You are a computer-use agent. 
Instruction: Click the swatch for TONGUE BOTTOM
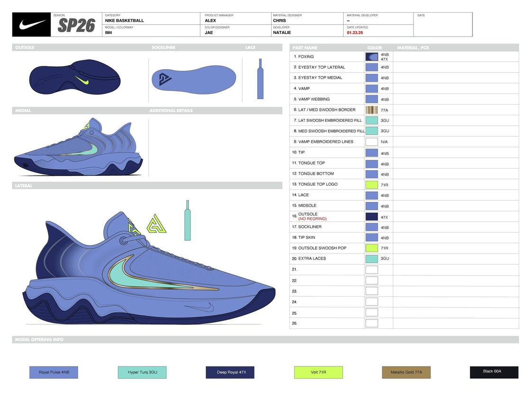pos(372,174)
